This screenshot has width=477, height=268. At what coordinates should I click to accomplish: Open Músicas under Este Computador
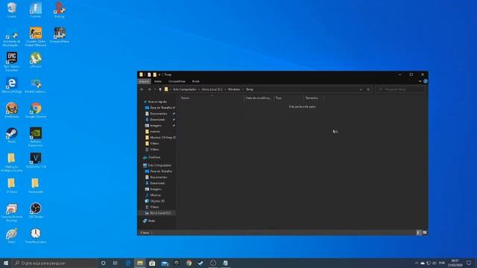tap(156, 195)
